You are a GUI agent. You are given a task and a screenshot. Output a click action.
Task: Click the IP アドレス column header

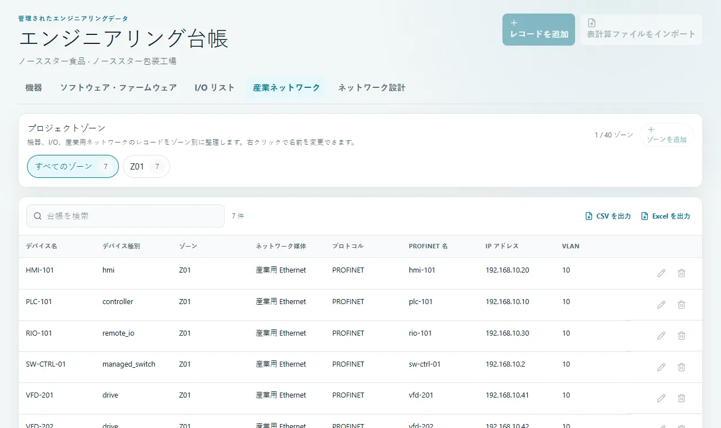(502, 246)
